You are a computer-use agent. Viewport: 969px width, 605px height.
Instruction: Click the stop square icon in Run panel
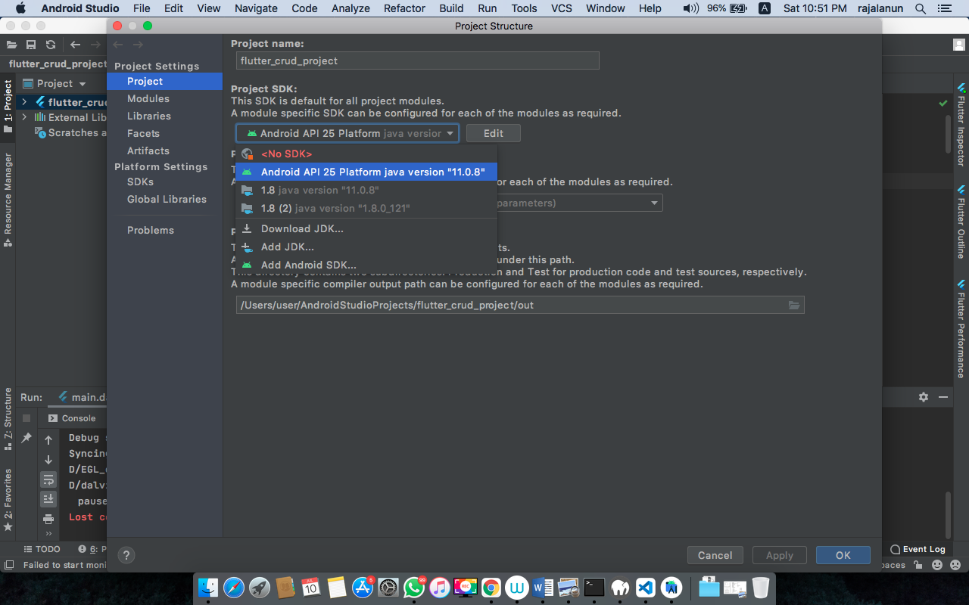(26, 418)
